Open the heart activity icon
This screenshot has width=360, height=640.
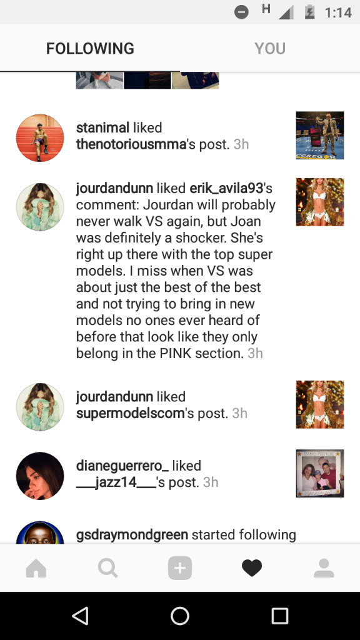point(252,567)
